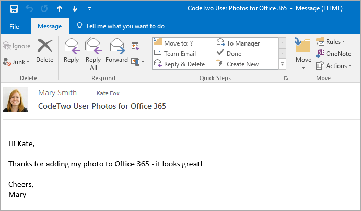Click the recipient name Kate Fox

tap(108, 93)
